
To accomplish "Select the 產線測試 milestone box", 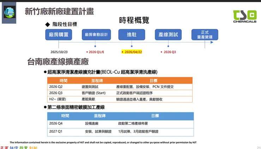I will (x=168, y=35).
